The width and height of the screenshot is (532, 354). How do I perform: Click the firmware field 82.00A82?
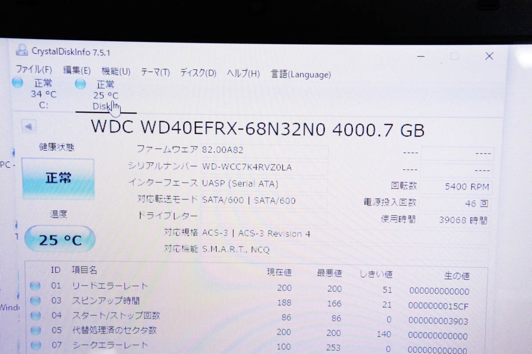264,151
